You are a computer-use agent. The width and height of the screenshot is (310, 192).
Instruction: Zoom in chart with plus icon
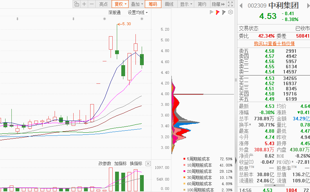click(84, 4)
